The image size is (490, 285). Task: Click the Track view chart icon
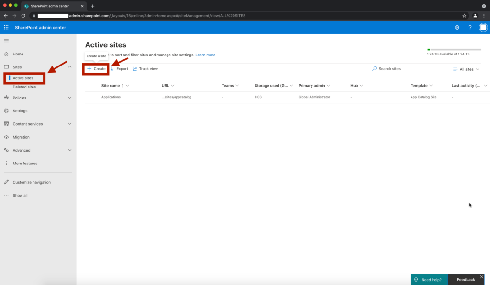134,69
